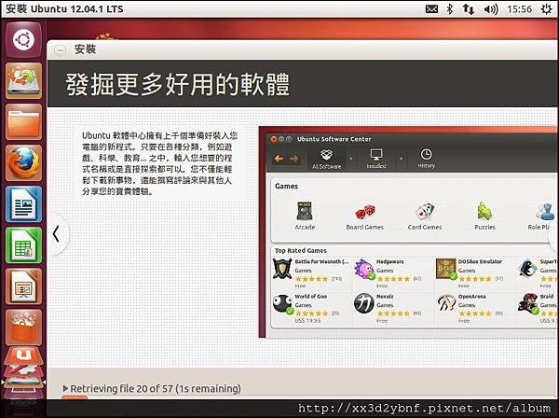Open LibreOffice Writer from the launcher
559x418 pixels.
coord(24,203)
